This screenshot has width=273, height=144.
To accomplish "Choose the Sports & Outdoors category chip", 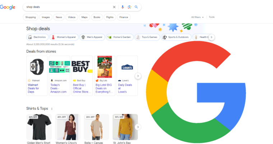I will coord(176,37).
